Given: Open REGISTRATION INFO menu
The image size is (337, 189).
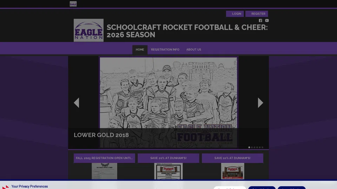Looking at the screenshot, I should [165, 50].
